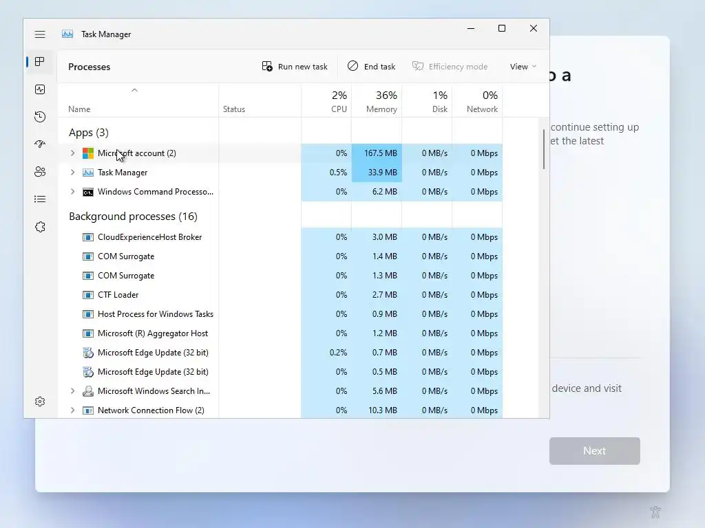Open the Performance page icon
705x528 pixels.
pos(40,89)
